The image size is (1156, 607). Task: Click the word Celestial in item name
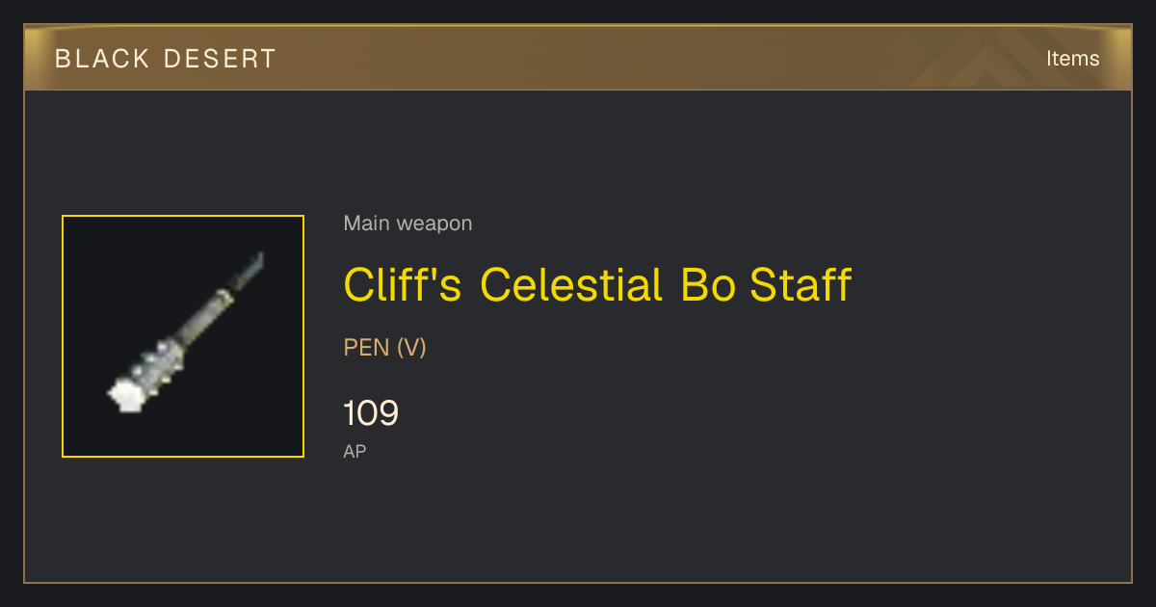570,285
